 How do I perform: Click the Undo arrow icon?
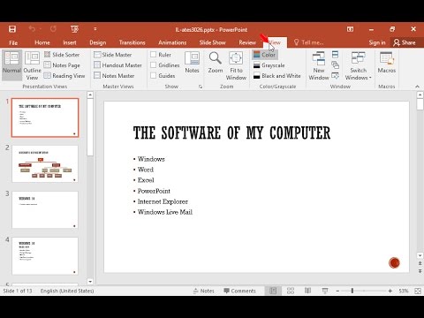tap(32, 29)
